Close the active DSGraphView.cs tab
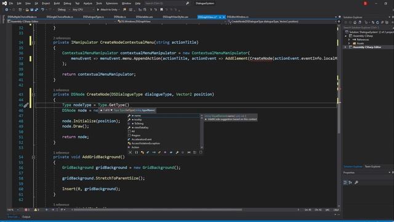This screenshot has height=222, width=394. [223, 17]
